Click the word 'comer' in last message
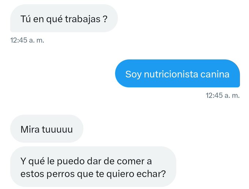 (x=131, y=161)
